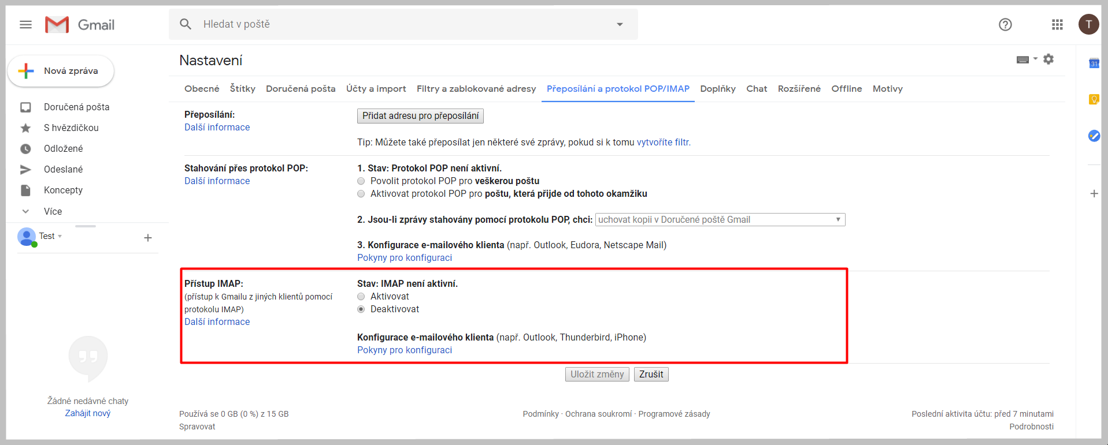Click the clock icon for Odložené

tap(25, 149)
